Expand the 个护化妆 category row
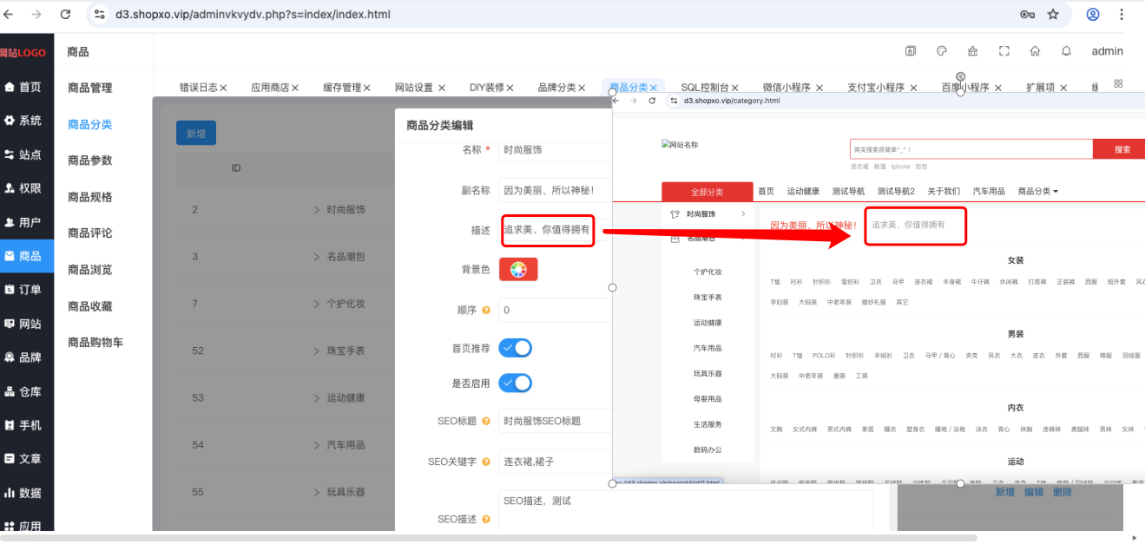 (x=317, y=304)
